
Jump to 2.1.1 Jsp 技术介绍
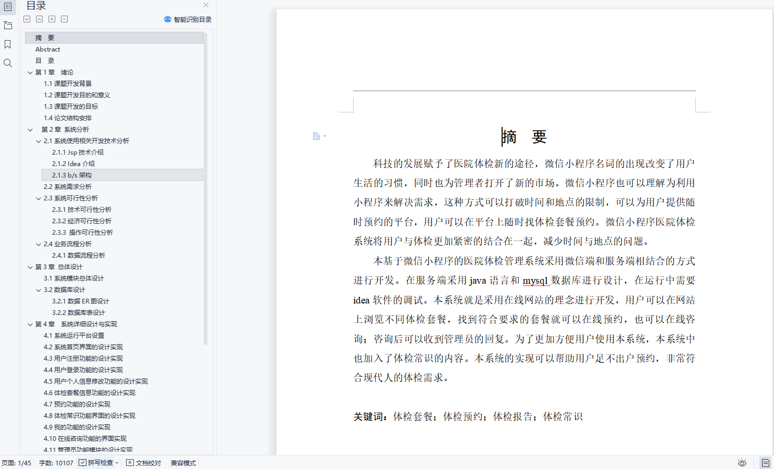(78, 153)
